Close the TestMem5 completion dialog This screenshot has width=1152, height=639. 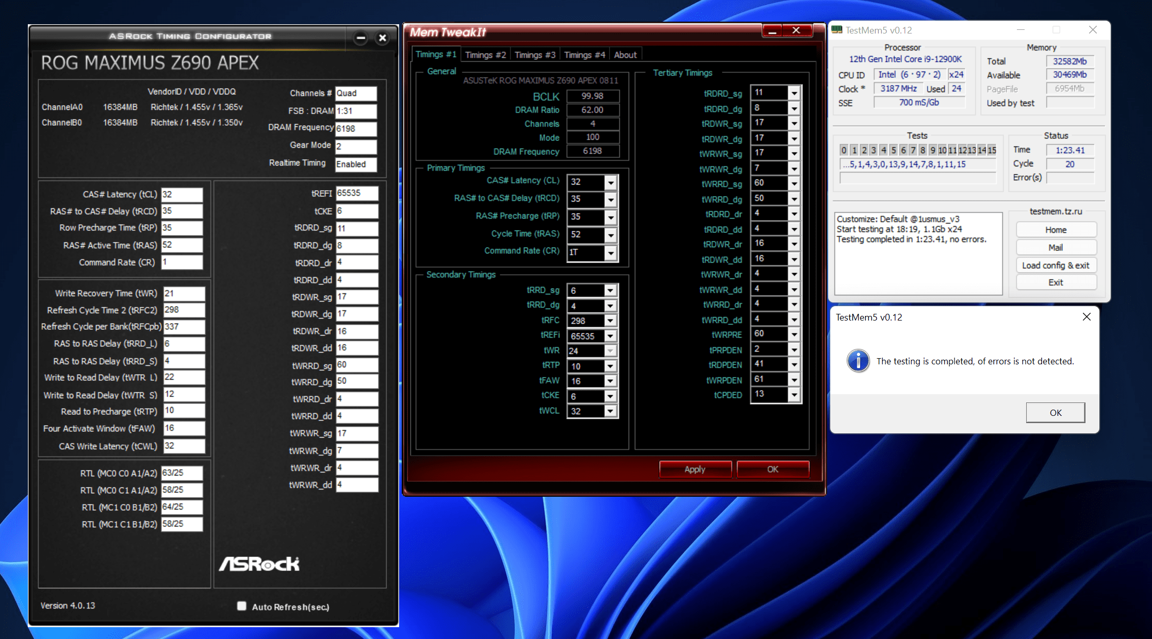(1086, 317)
